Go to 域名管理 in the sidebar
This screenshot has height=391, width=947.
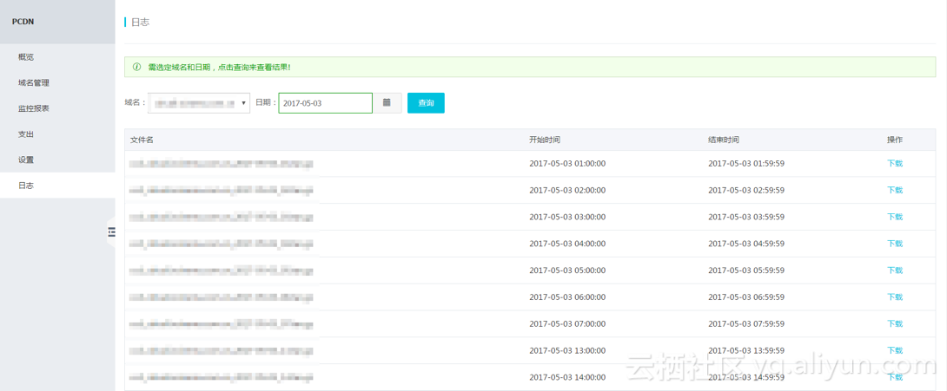coord(34,83)
